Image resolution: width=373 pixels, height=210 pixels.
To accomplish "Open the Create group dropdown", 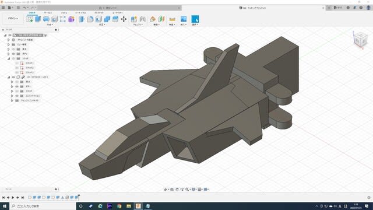I will click(50, 24).
